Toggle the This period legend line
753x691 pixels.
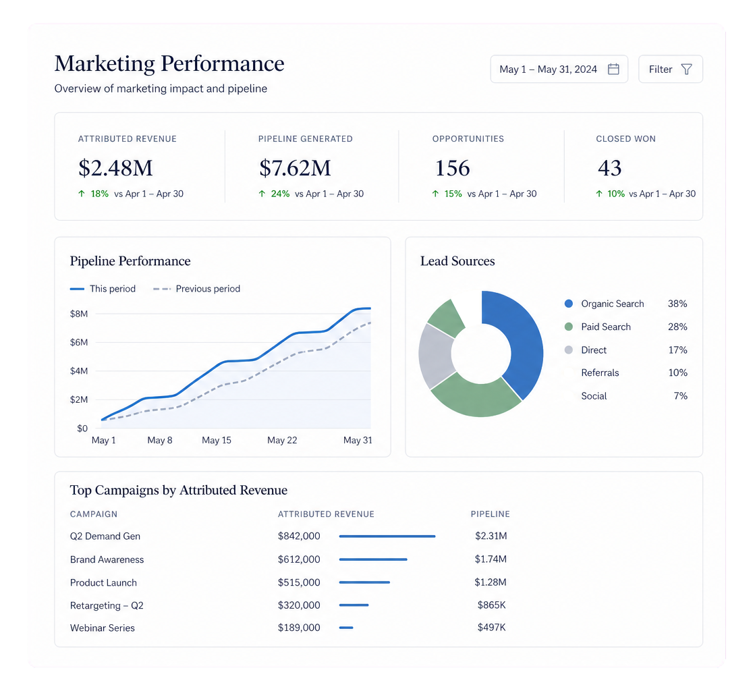coord(103,289)
